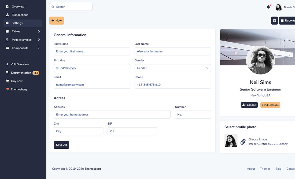Viewport: 295px width, 179px height.
Task: Open the calendar icon next to Reports
Action: pos(274,20)
